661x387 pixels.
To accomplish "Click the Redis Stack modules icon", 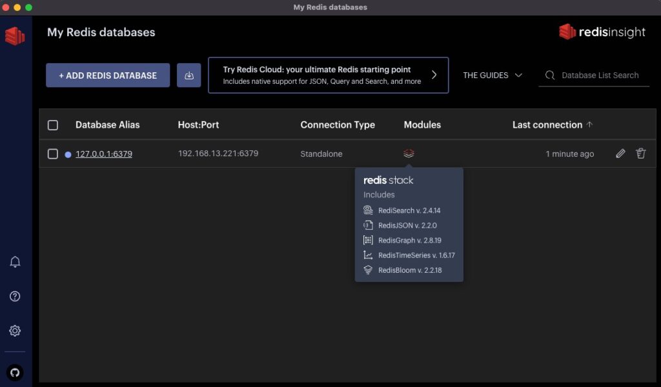I will 409,154.
